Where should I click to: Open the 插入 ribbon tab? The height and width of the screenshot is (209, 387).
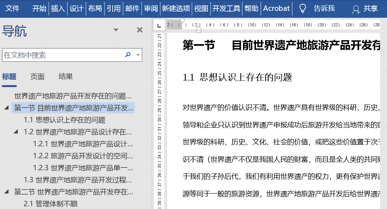pos(58,9)
